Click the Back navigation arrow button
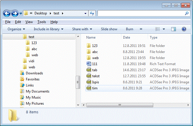The height and width of the screenshot is (126, 193). point(7,13)
